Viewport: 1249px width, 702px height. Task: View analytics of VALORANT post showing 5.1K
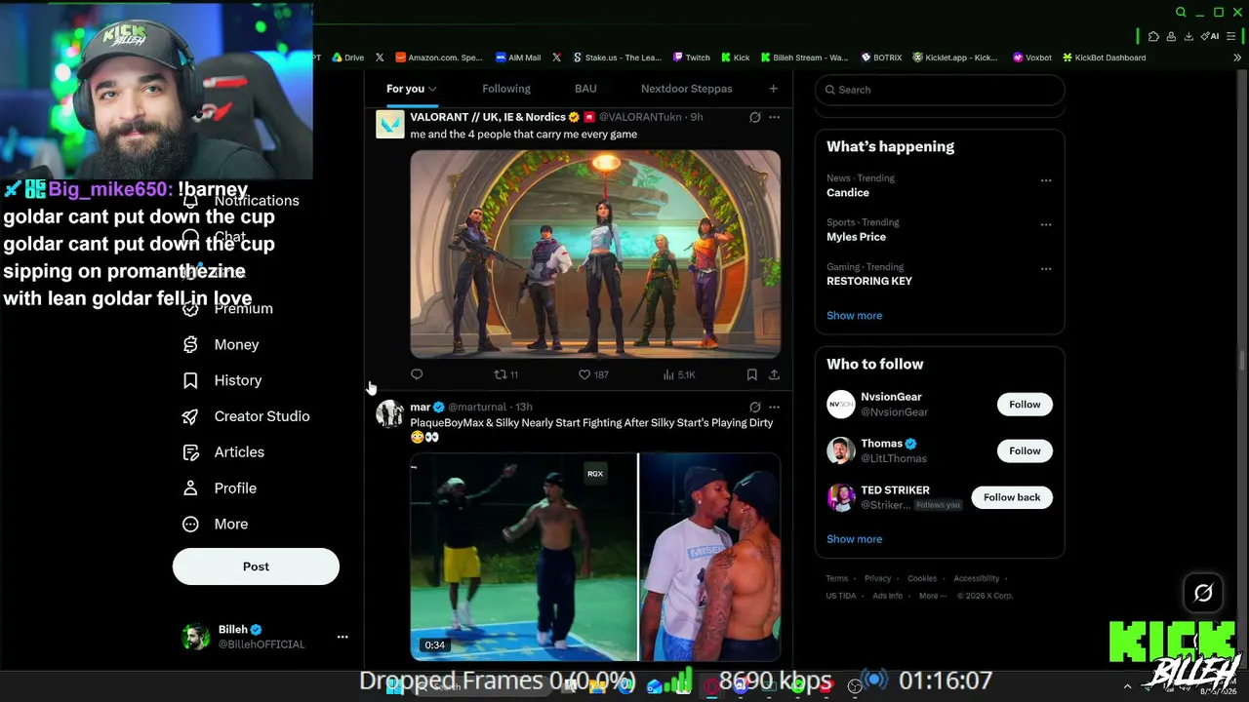coord(679,374)
